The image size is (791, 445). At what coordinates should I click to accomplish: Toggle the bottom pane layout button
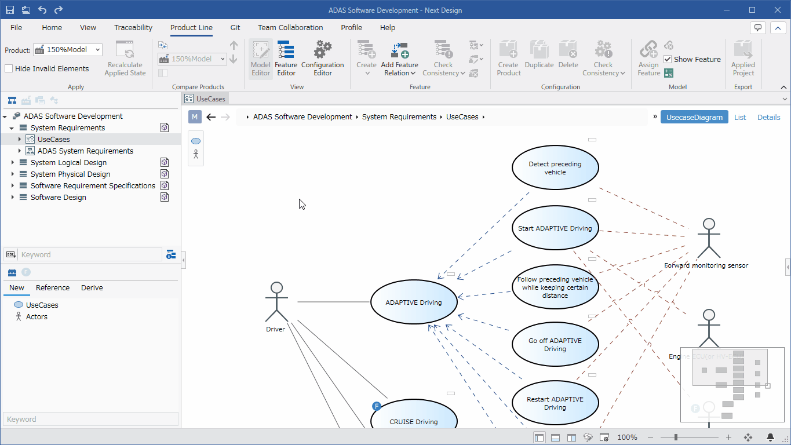coord(555,437)
